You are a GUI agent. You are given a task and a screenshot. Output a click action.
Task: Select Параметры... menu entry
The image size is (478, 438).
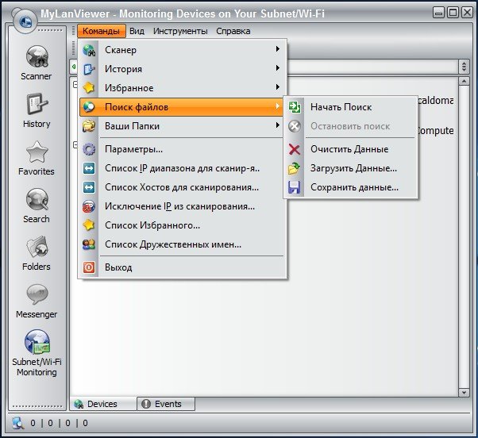(x=183, y=149)
